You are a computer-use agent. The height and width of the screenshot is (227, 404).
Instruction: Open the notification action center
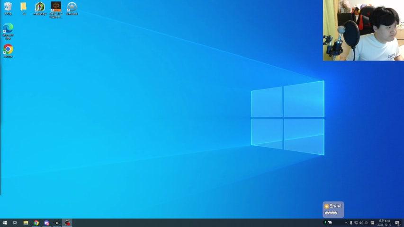tap(397, 223)
